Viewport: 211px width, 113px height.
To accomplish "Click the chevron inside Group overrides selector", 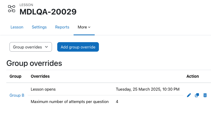I will click(x=46, y=47).
